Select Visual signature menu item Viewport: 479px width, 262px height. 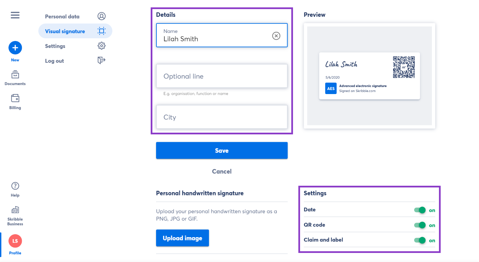click(x=65, y=31)
